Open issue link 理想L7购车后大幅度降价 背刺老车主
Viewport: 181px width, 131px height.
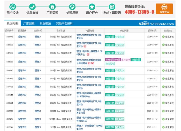point(89,53)
